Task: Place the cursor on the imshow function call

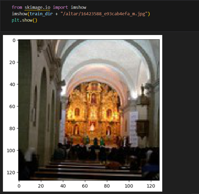Action: pos(20,14)
